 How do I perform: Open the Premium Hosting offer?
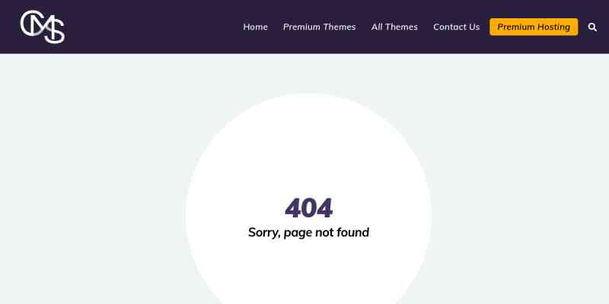tap(534, 27)
